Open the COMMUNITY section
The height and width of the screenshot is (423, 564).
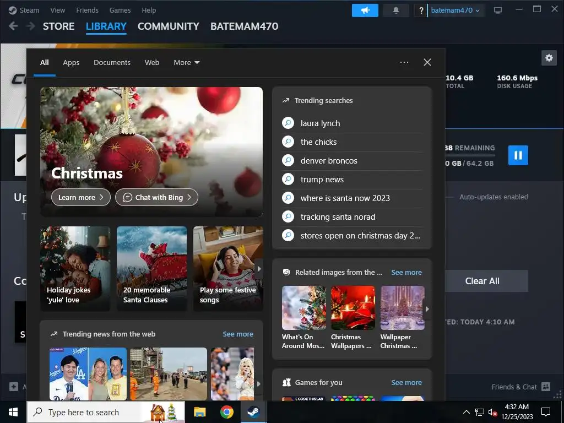coord(169,26)
